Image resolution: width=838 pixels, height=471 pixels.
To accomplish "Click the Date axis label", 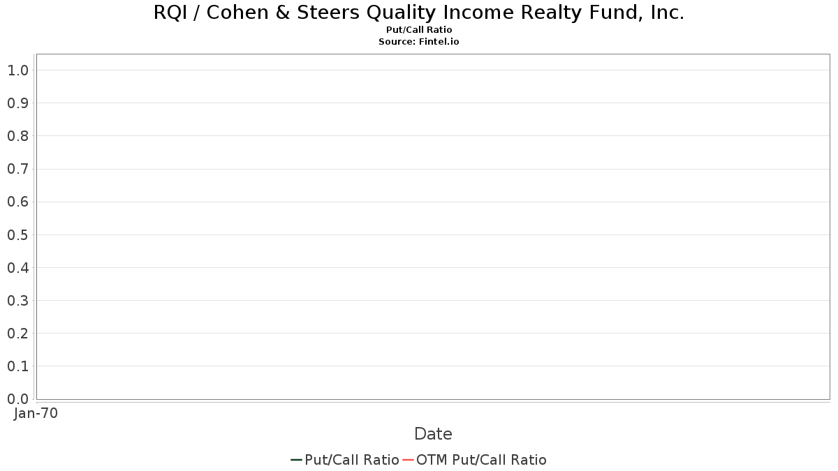I will coord(433,434).
